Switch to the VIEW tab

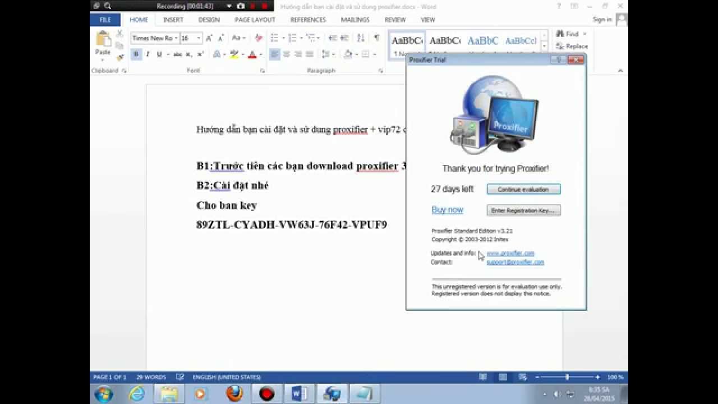click(428, 20)
